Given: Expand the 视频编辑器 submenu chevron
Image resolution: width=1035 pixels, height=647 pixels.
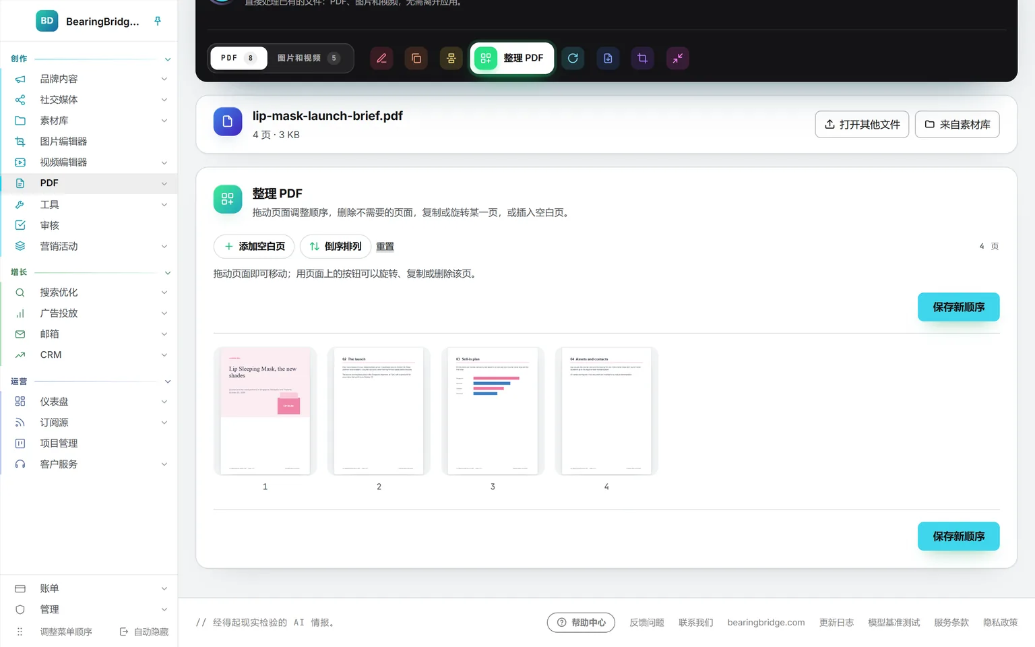Looking at the screenshot, I should [x=164, y=162].
